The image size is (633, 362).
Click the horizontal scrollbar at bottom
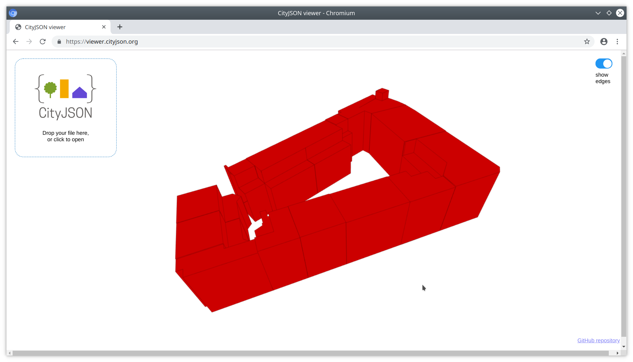click(x=310, y=353)
